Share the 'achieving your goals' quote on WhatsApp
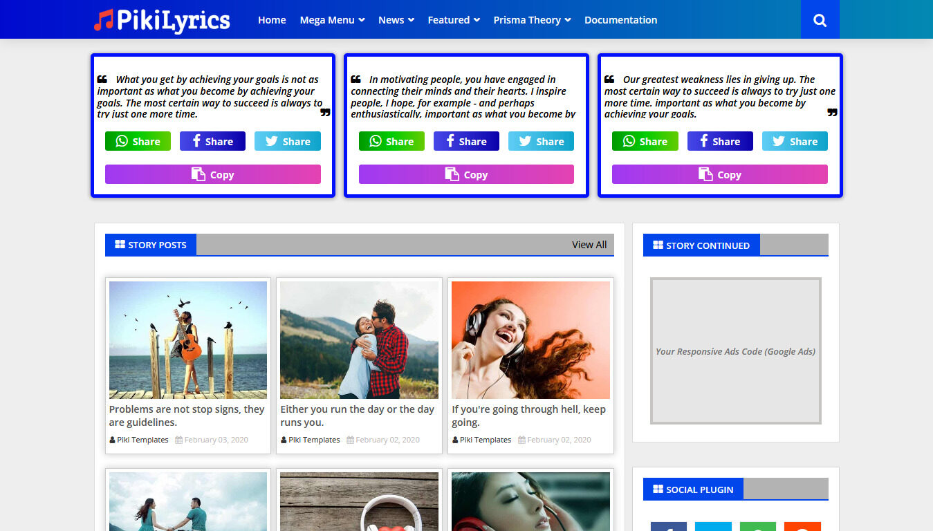The height and width of the screenshot is (531, 933). 138,141
